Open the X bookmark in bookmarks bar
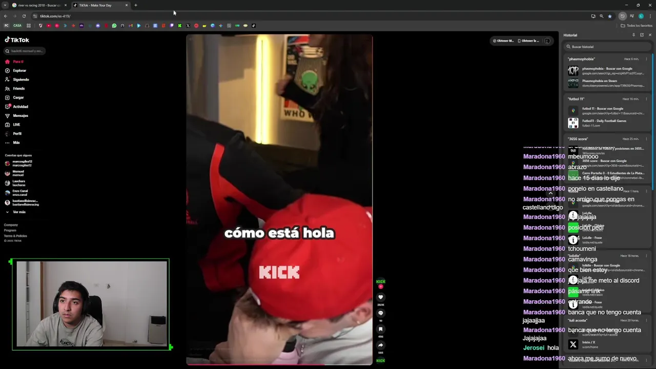This screenshot has width=656, height=369. pyautogui.click(x=188, y=26)
